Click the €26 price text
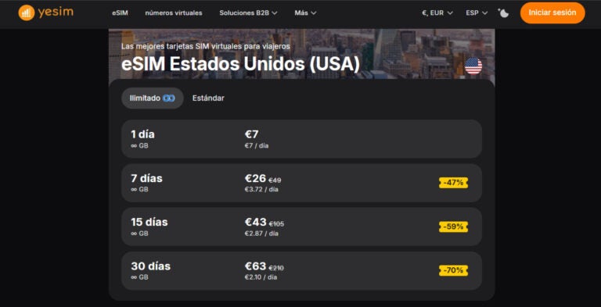The height and width of the screenshot is (307, 601). coord(255,178)
